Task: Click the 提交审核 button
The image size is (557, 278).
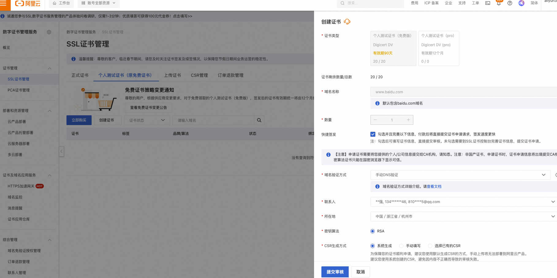Action: (335, 272)
